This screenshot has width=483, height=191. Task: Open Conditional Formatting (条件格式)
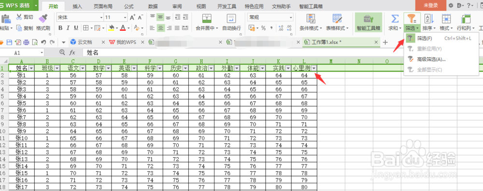click(x=311, y=22)
